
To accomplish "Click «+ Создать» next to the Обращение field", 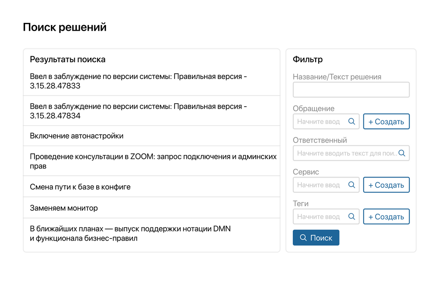I will pos(386,121).
